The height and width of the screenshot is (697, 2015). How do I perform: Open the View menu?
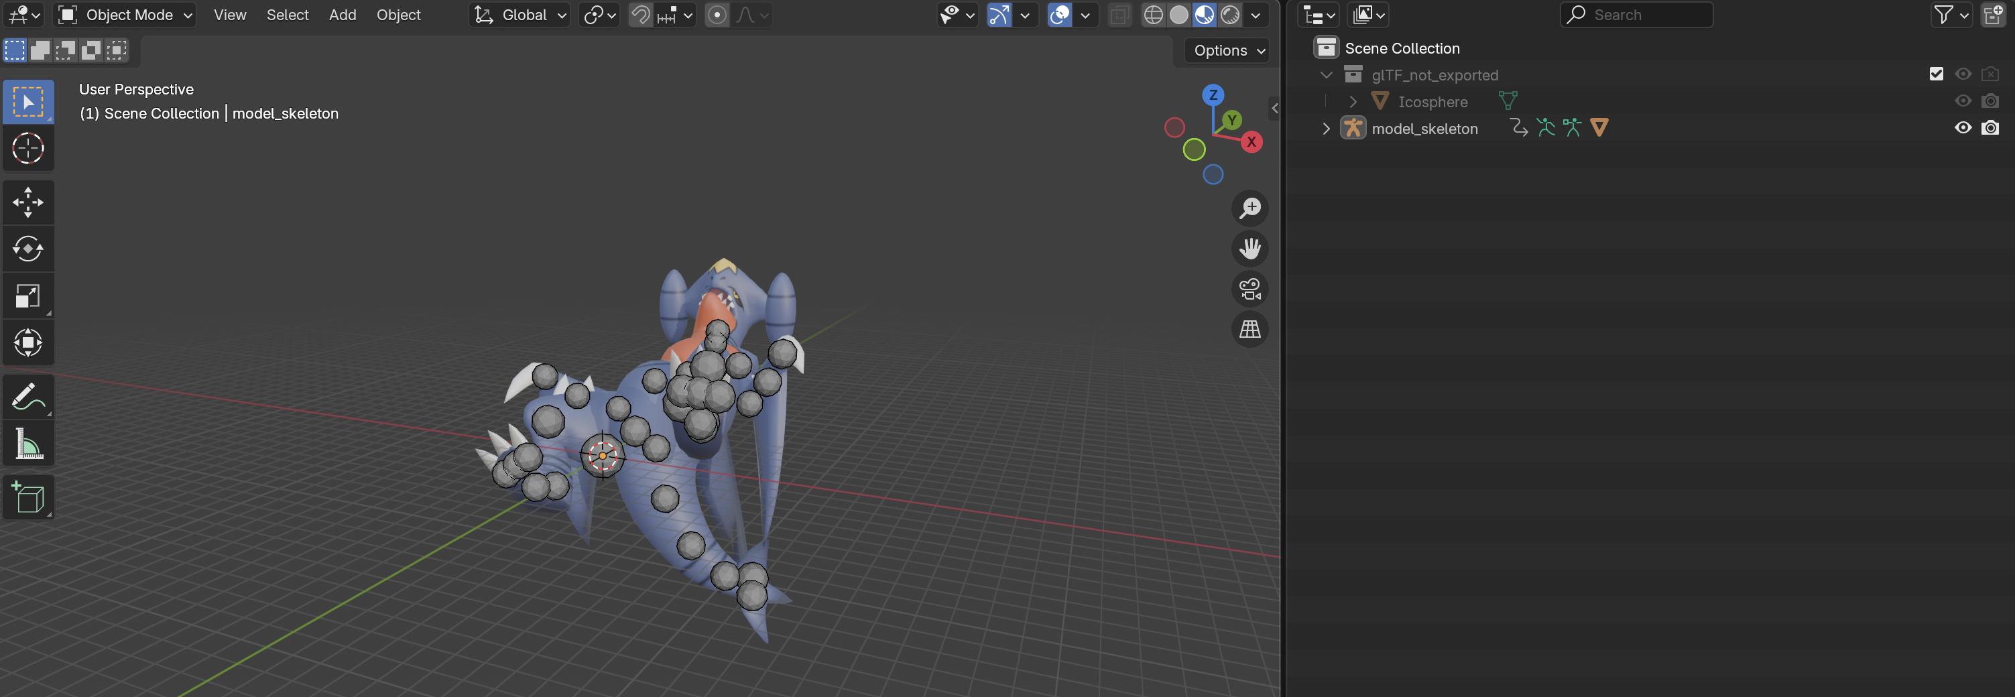(x=230, y=15)
